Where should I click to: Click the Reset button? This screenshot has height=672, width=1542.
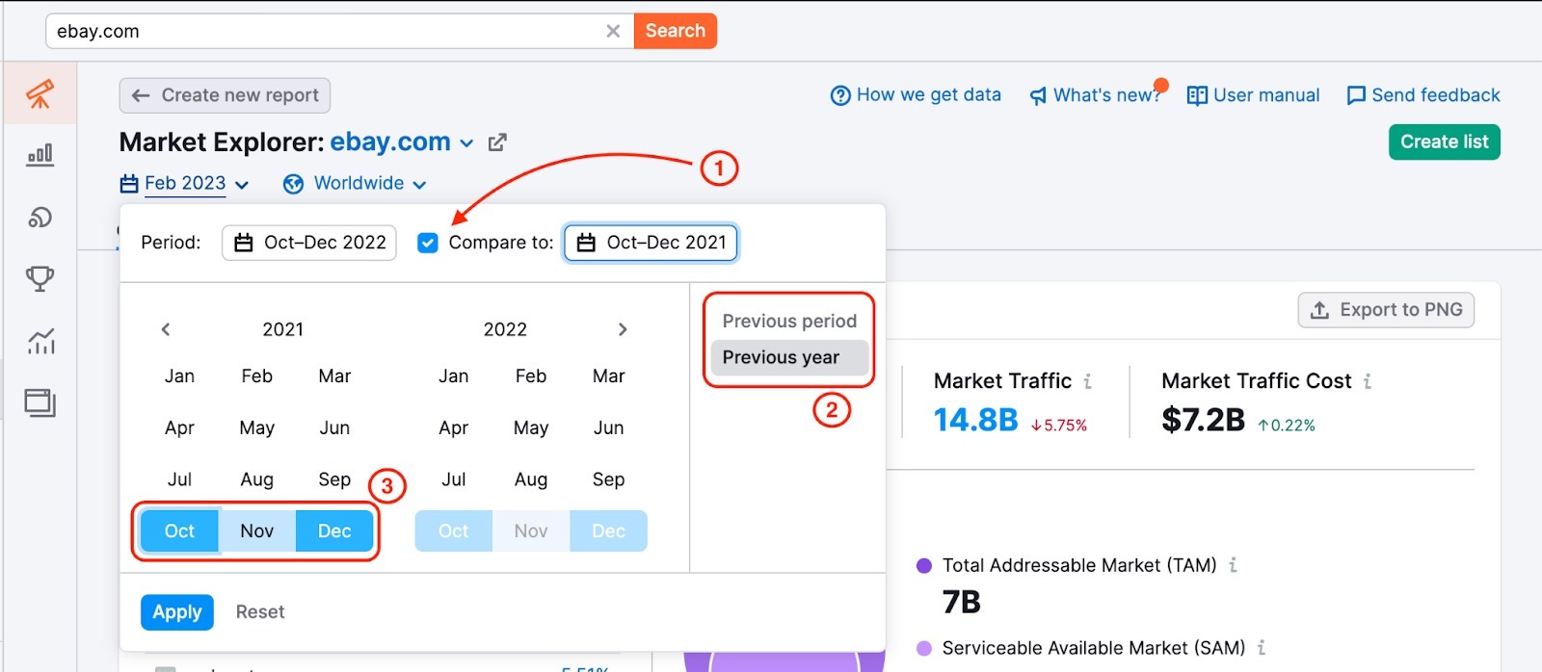[260, 612]
